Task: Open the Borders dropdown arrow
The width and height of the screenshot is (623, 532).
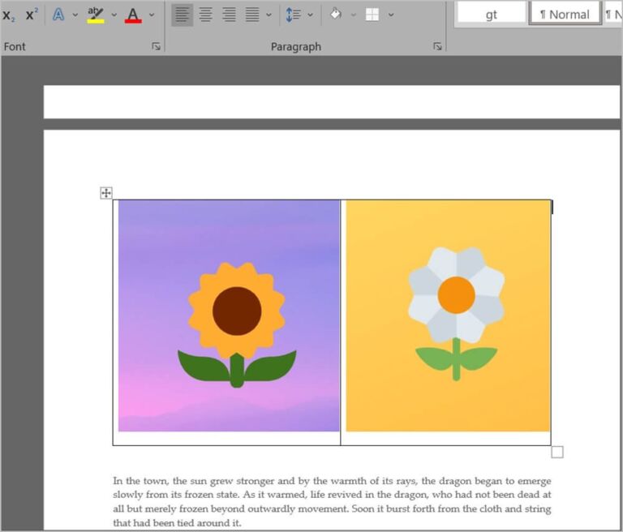Action: pyautogui.click(x=391, y=15)
